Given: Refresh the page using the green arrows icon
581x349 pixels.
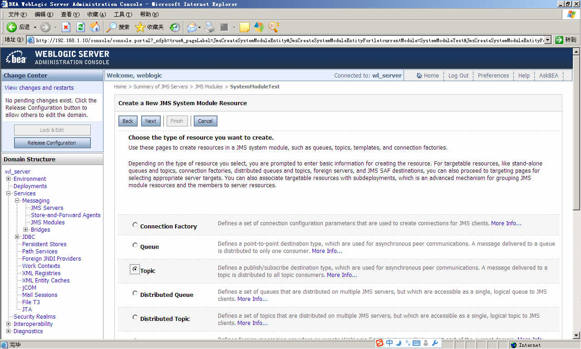Looking at the screenshot, I should pyautogui.click(x=80, y=27).
